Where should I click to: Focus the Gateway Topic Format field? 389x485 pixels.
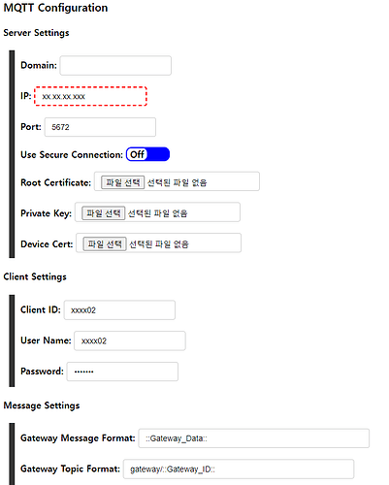239,469
